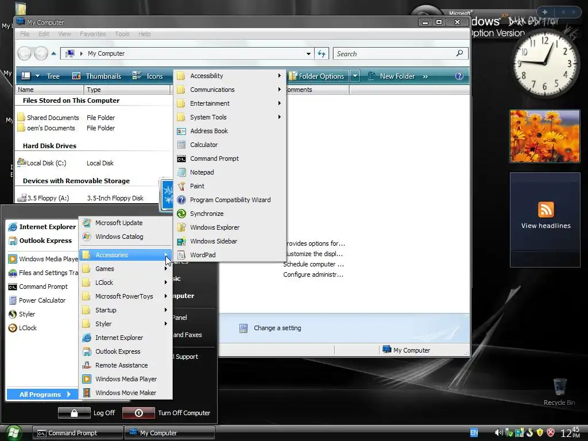Select Shared Documents folder row
The image size is (588, 441).
(52, 118)
